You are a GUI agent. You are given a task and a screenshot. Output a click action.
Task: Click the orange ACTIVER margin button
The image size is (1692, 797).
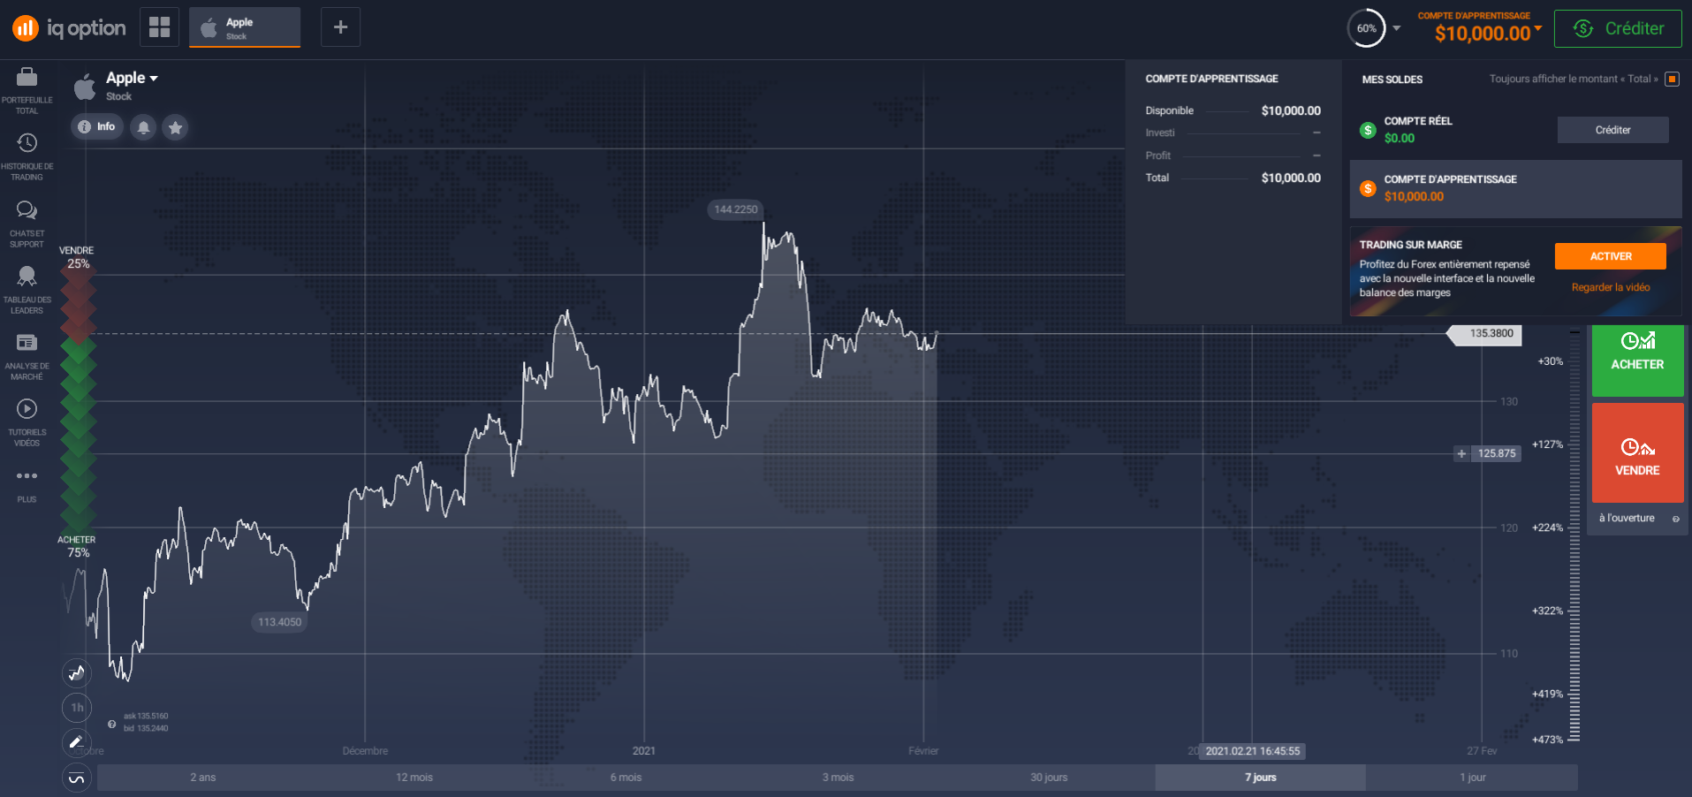click(1610, 256)
